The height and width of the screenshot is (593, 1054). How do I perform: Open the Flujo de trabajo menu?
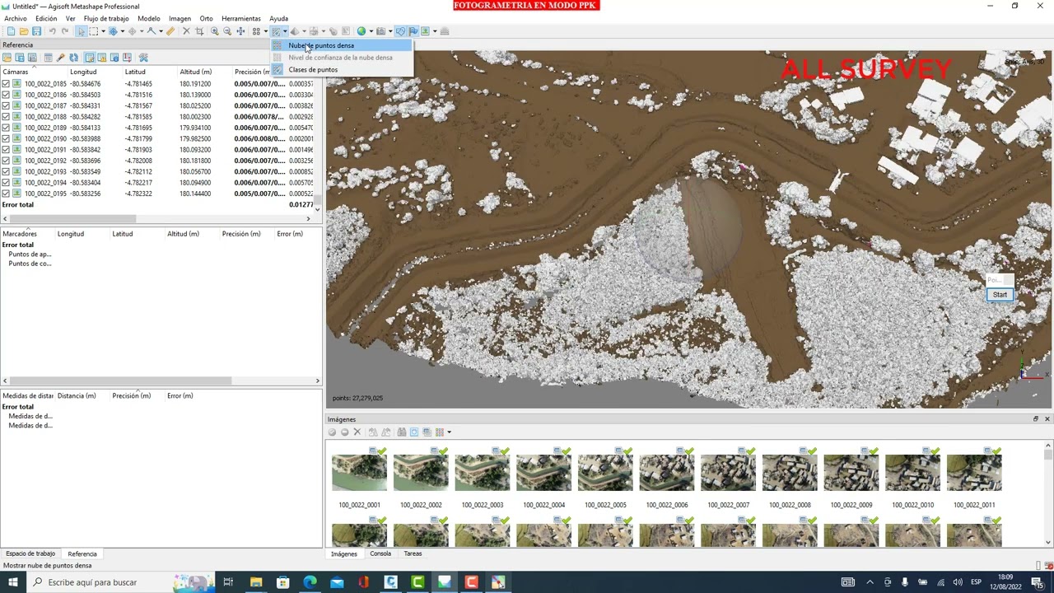point(106,18)
